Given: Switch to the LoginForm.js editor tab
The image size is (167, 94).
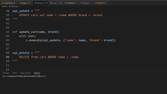Looking at the screenshot, I should tap(8, 3).
